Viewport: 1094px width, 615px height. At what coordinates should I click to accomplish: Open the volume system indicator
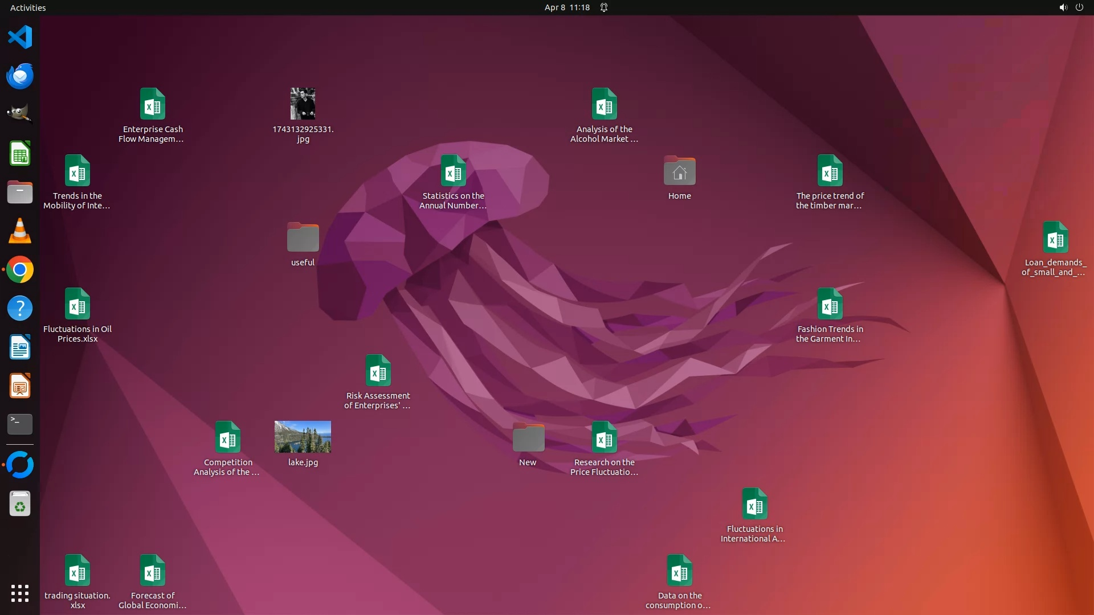(1063, 7)
